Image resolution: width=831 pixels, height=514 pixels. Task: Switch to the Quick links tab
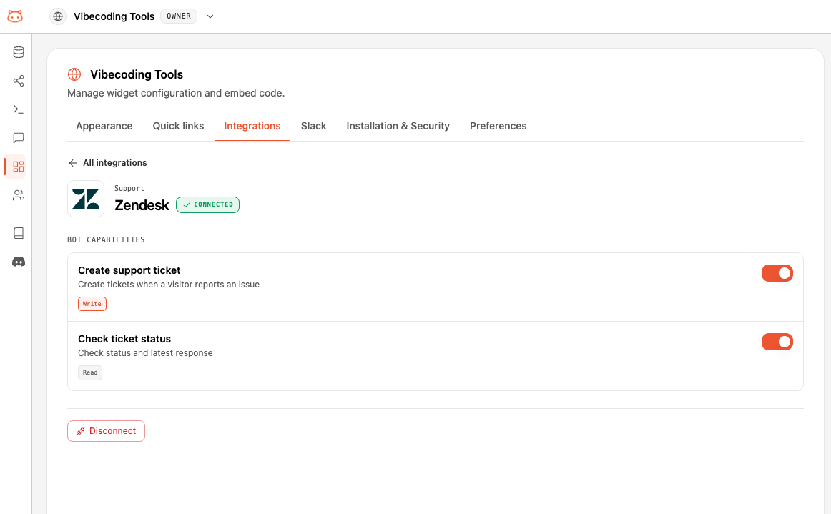(178, 126)
